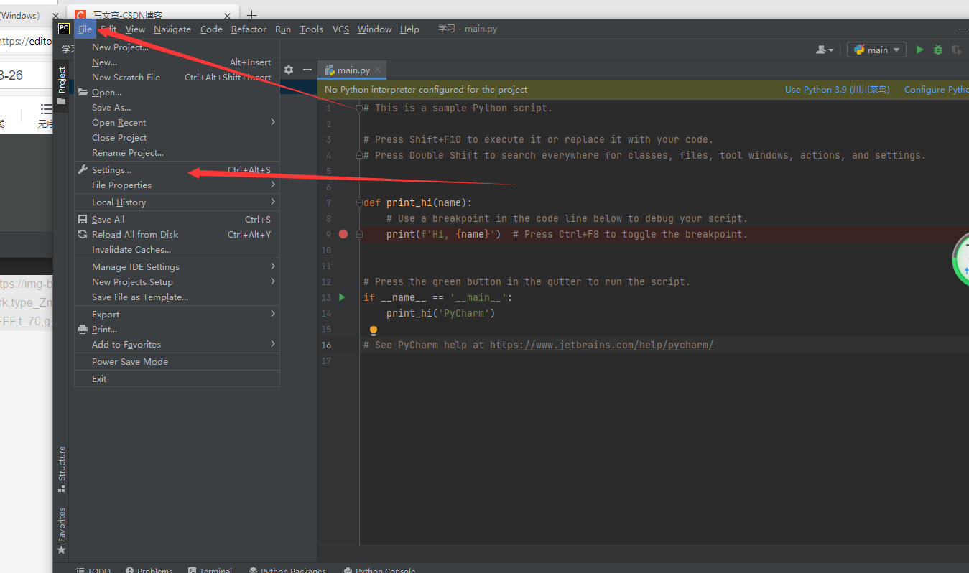Open the project panel gear settings icon

pyautogui.click(x=289, y=70)
